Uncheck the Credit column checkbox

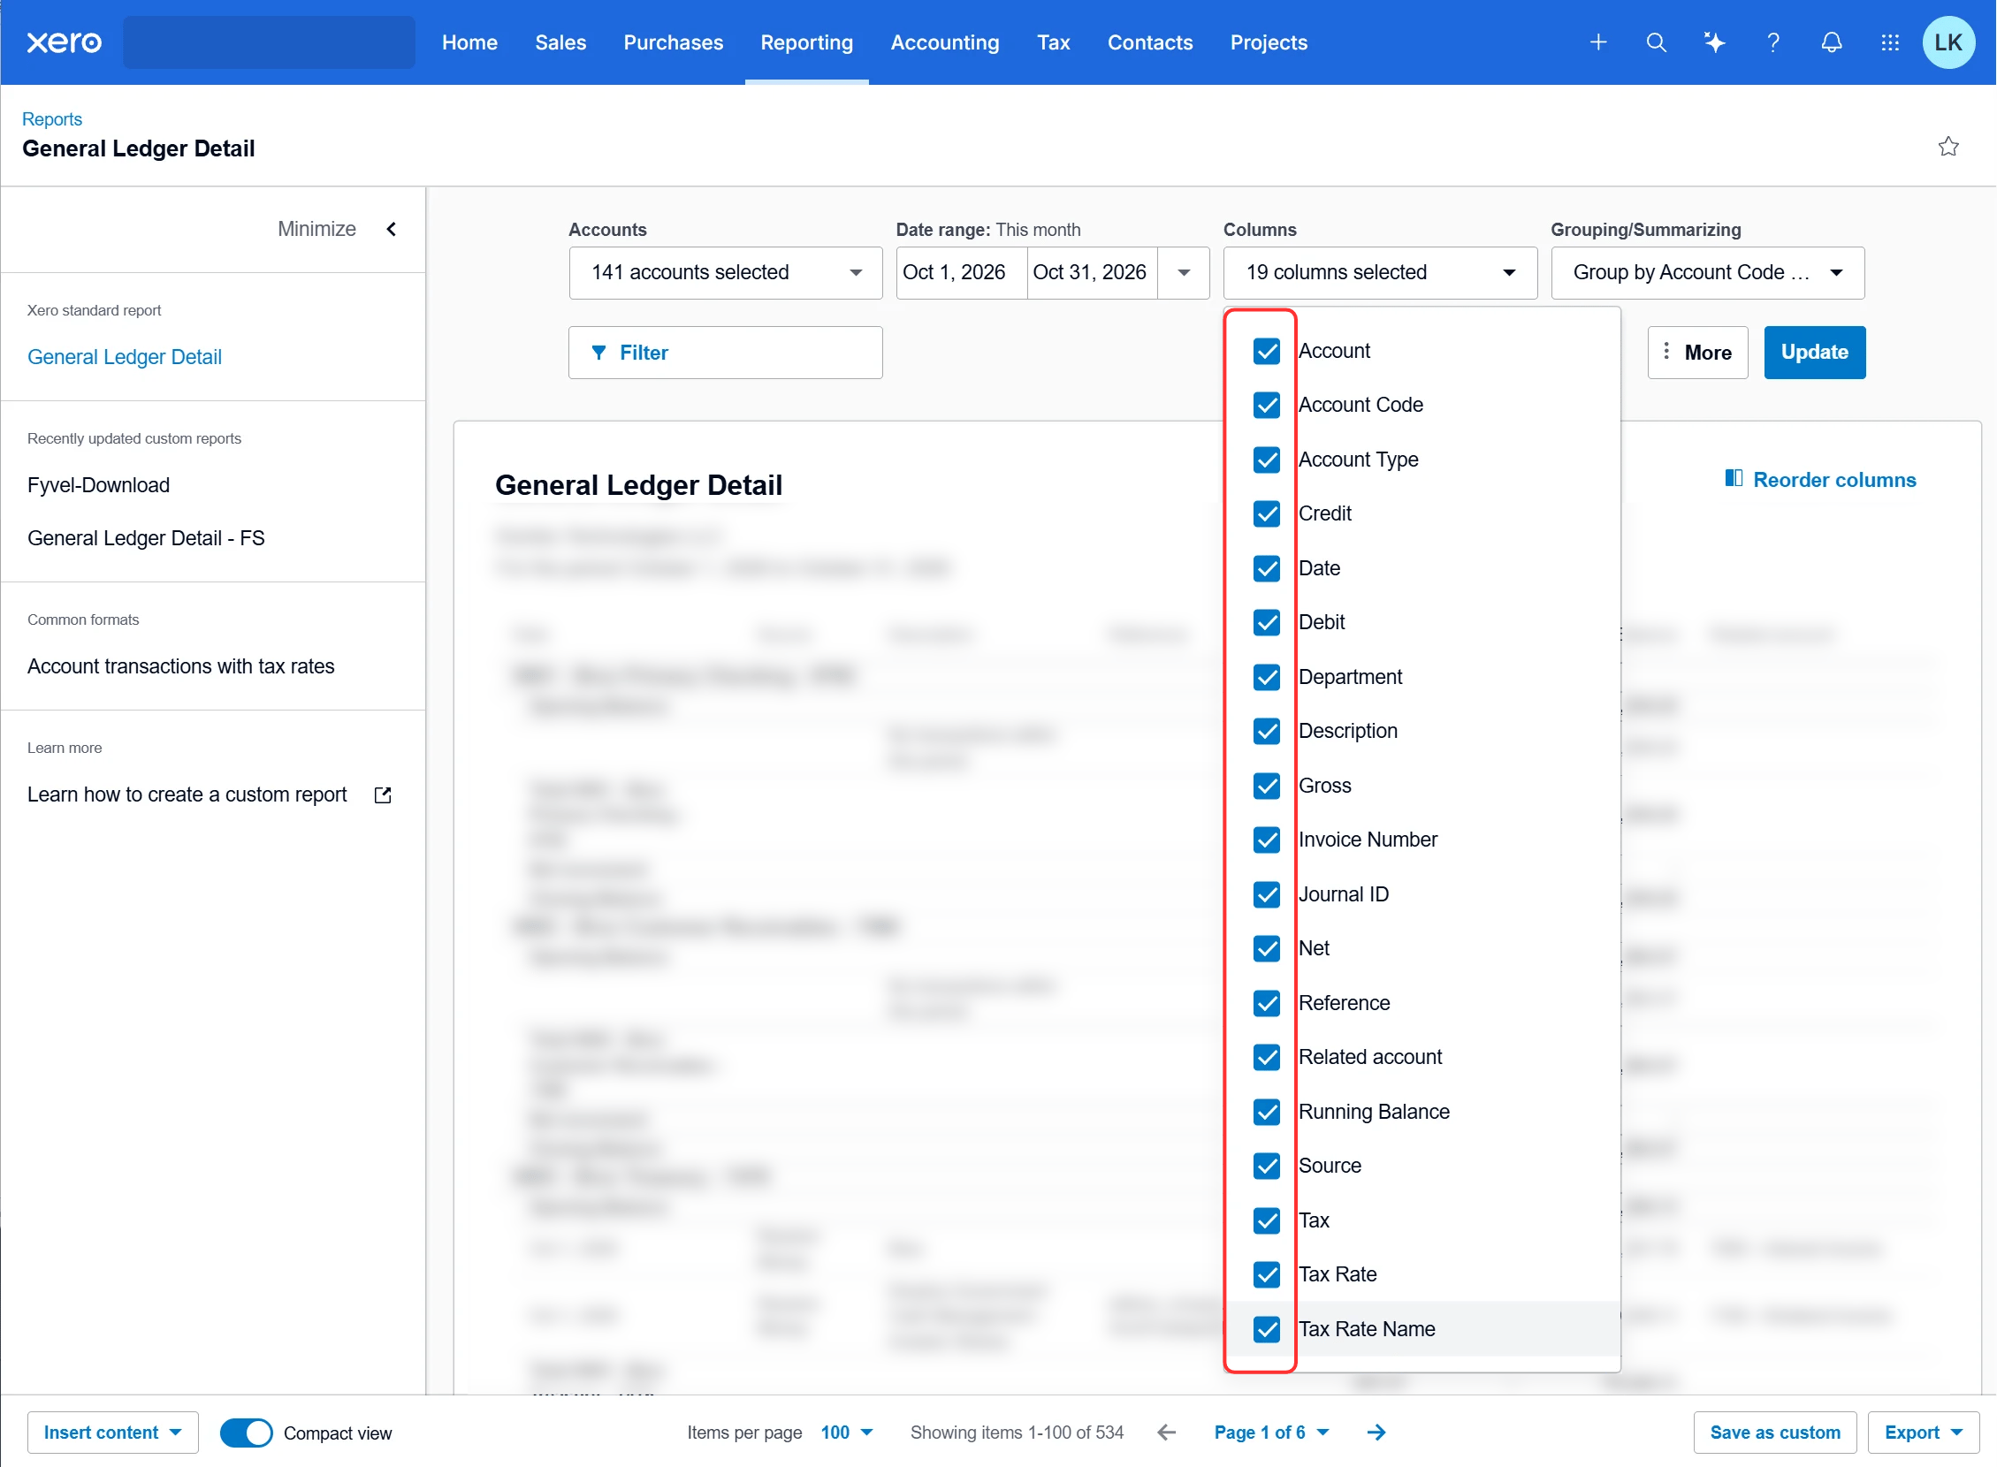pyautogui.click(x=1267, y=513)
